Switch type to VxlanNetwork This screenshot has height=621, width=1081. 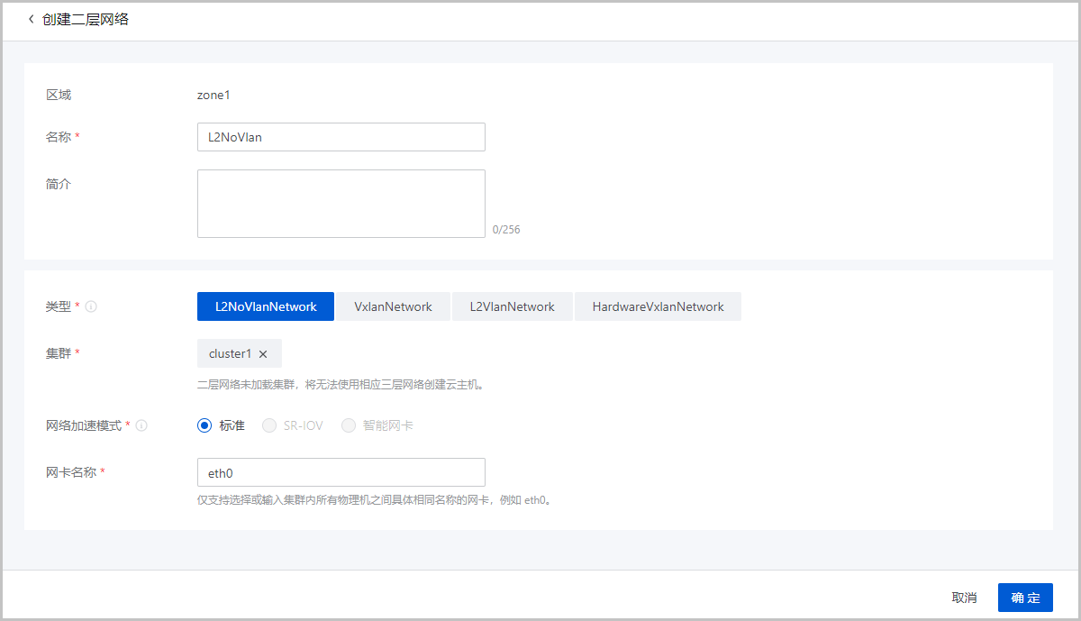tap(393, 306)
